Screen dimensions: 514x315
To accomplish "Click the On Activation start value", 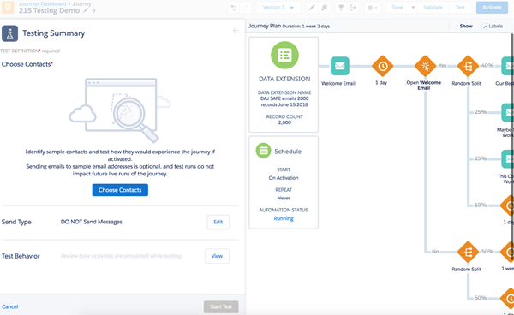I will click(x=284, y=178).
